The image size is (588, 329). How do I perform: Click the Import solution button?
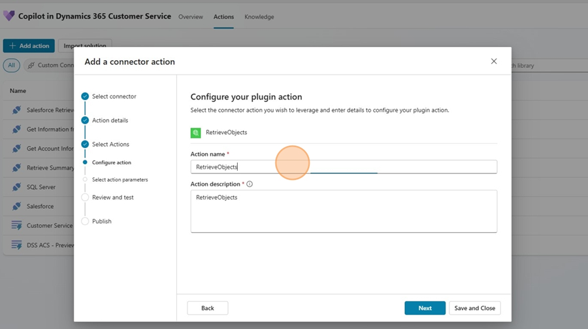85,46
